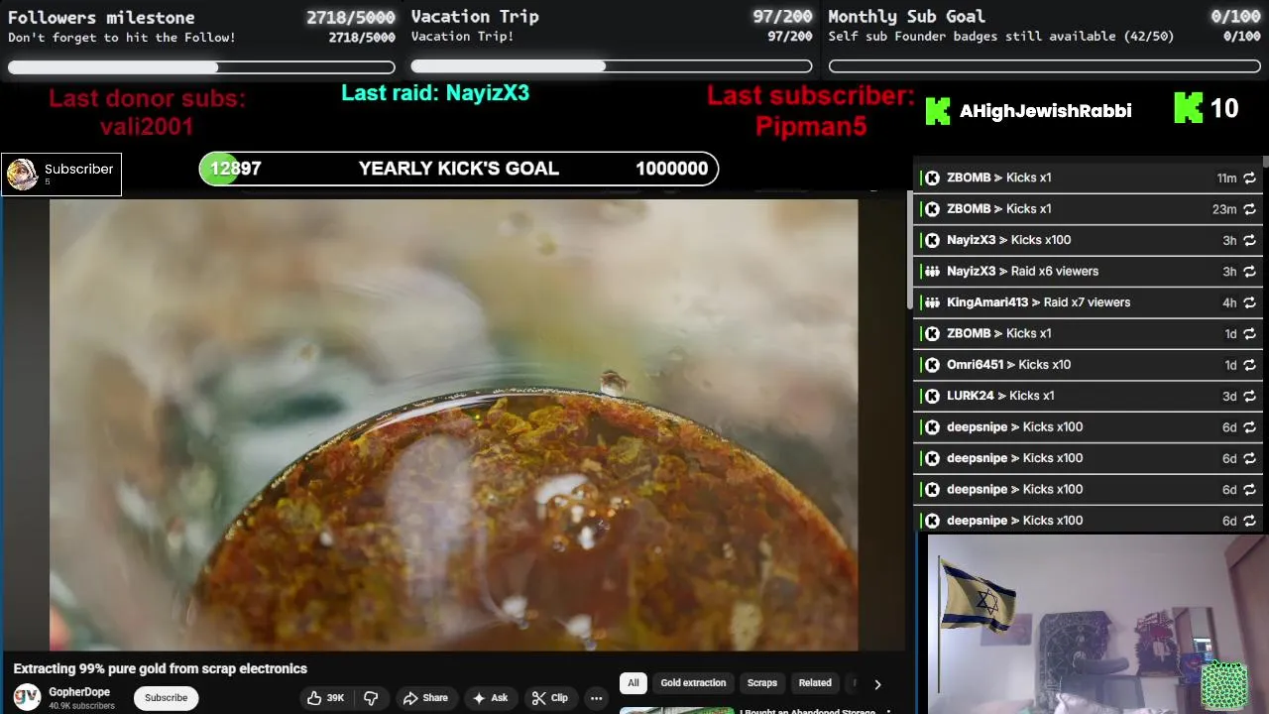Viewport: 1269px width, 714px height.
Task: Subscribe to the GopherDope channel
Action: [x=166, y=698]
